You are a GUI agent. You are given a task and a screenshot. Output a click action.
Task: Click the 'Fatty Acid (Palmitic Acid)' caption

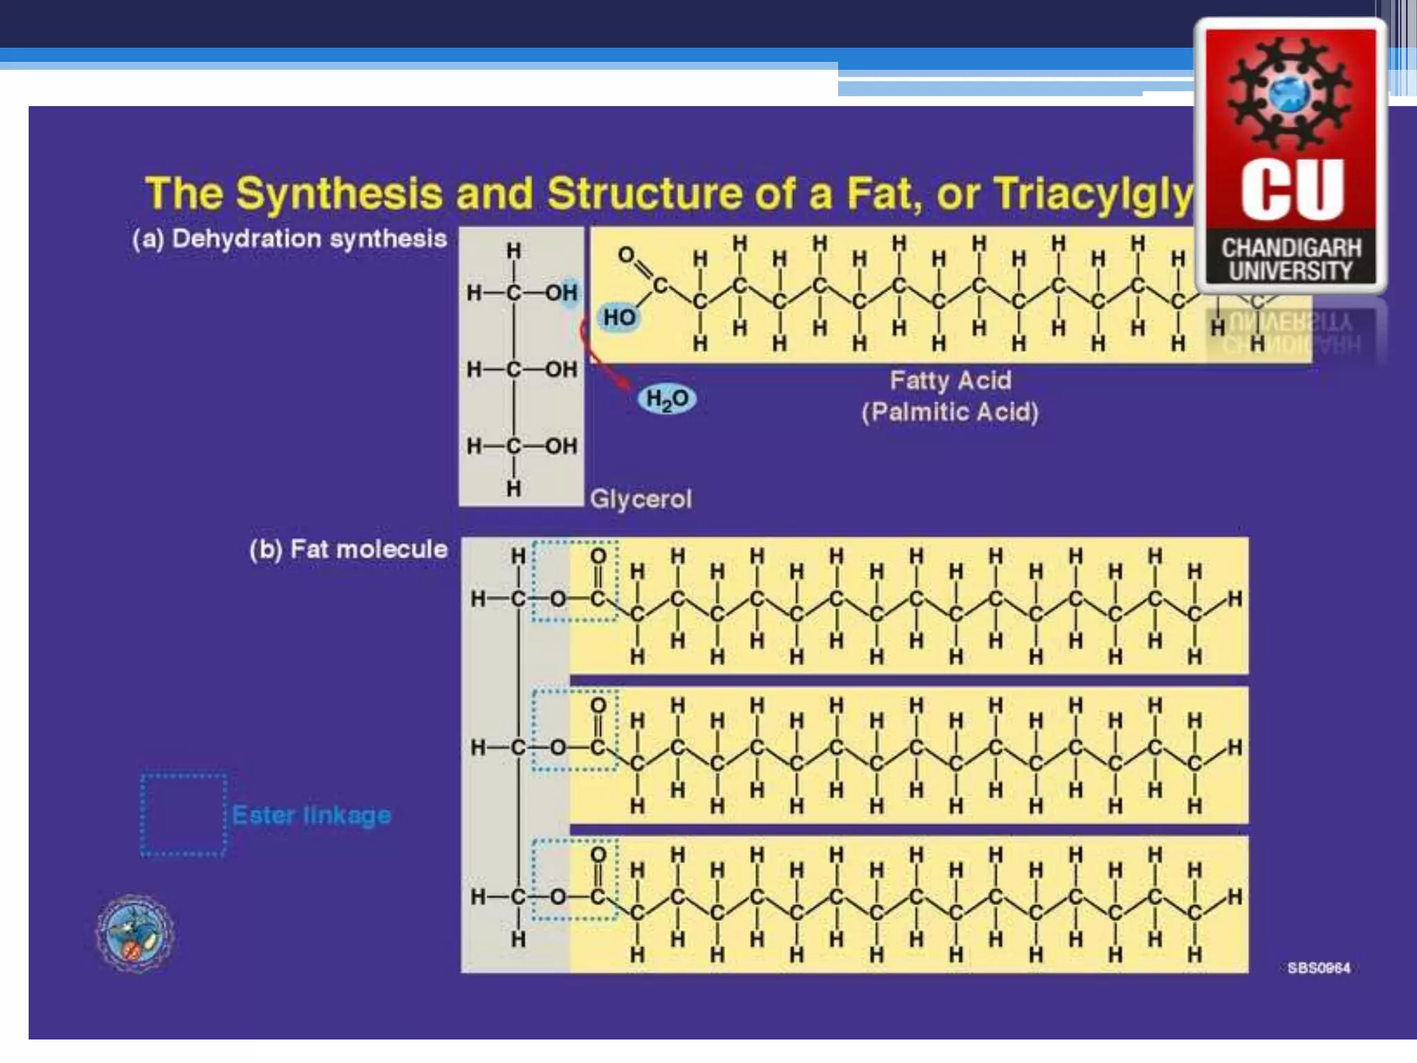(950, 396)
